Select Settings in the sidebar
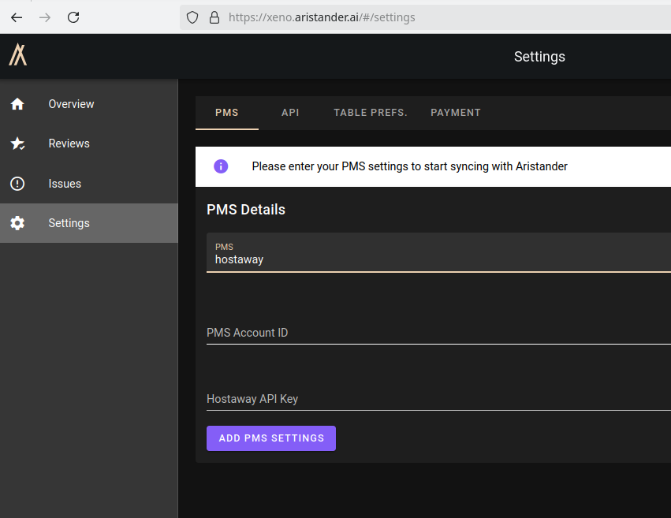The width and height of the screenshot is (671, 518). pyautogui.click(x=89, y=223)
